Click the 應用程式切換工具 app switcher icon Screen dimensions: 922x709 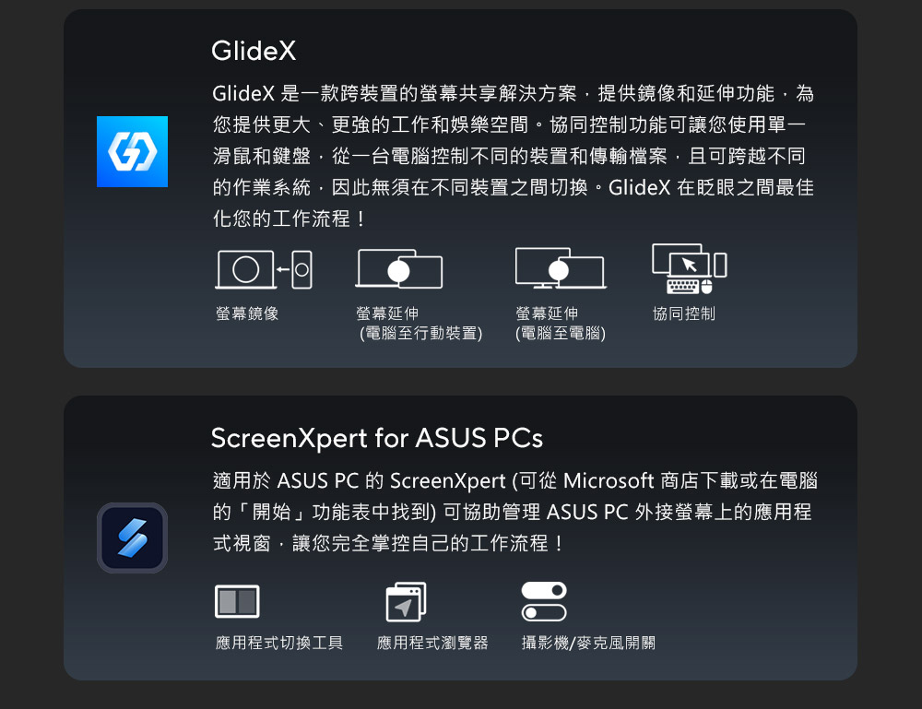(238, 601)
